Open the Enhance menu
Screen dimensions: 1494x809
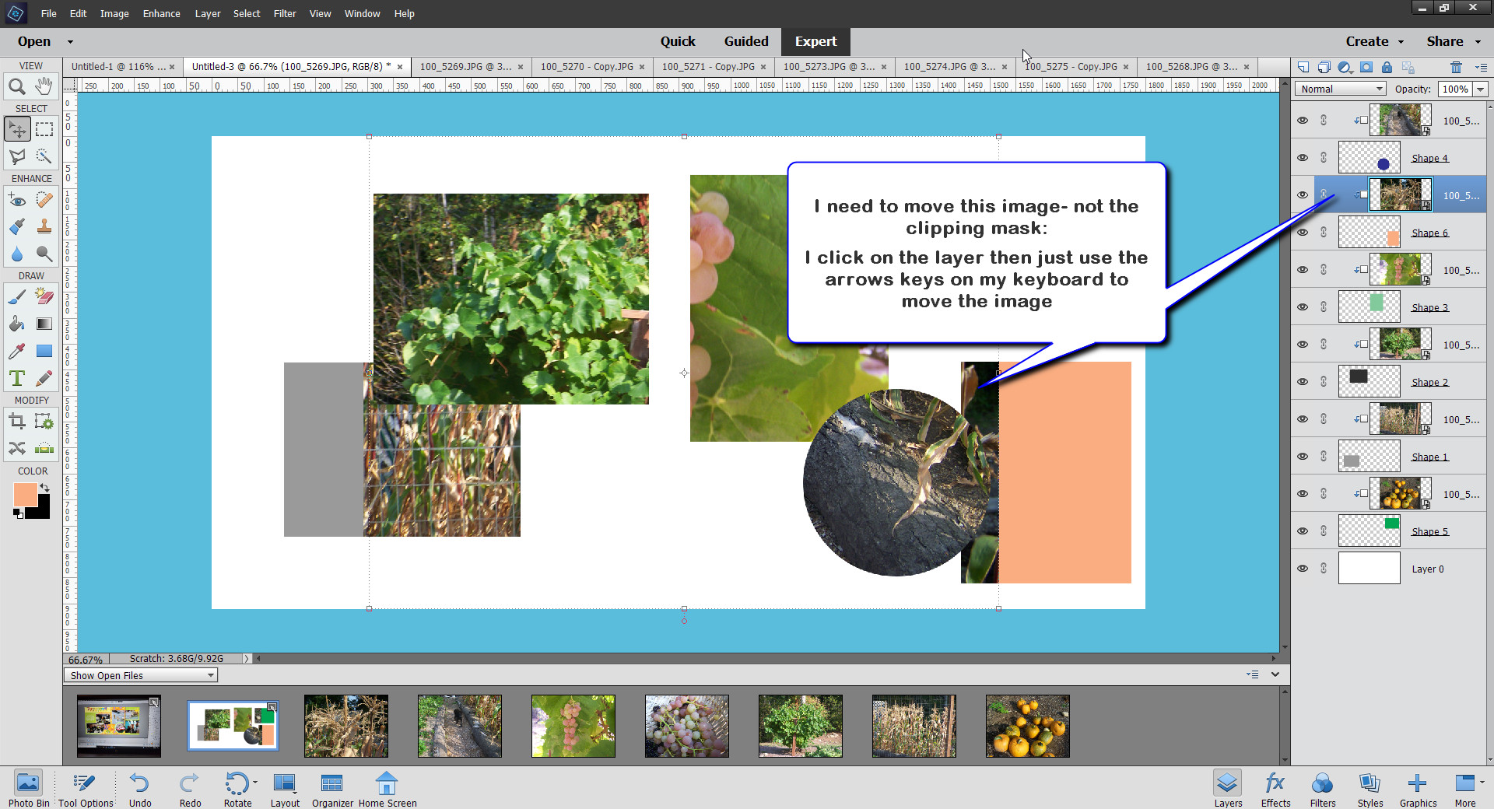click(161, 13)
